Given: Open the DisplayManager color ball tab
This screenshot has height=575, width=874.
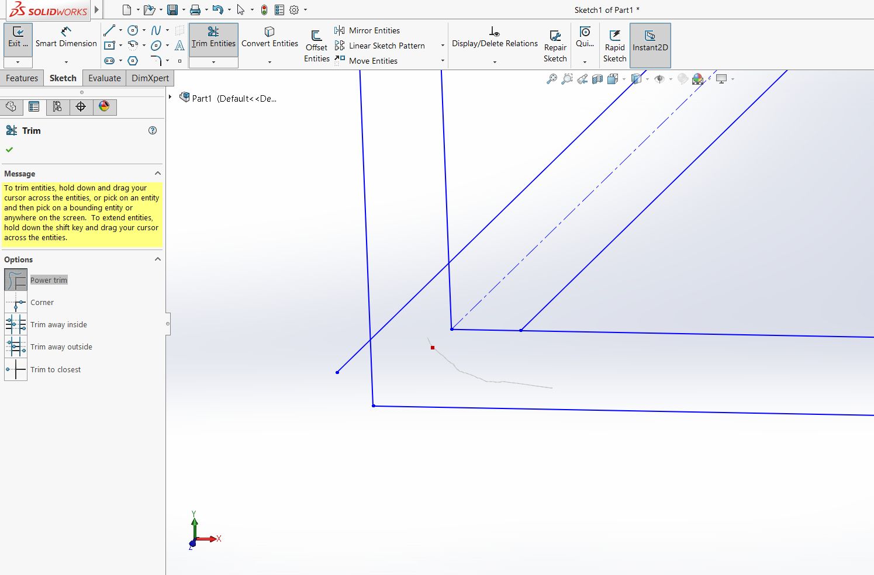Looking at the screenshot, I should tap(104, 106).
